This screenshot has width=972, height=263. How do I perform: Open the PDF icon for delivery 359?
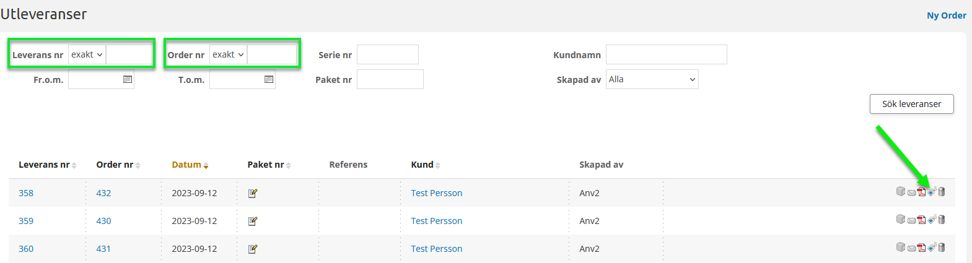pos(922,220)
